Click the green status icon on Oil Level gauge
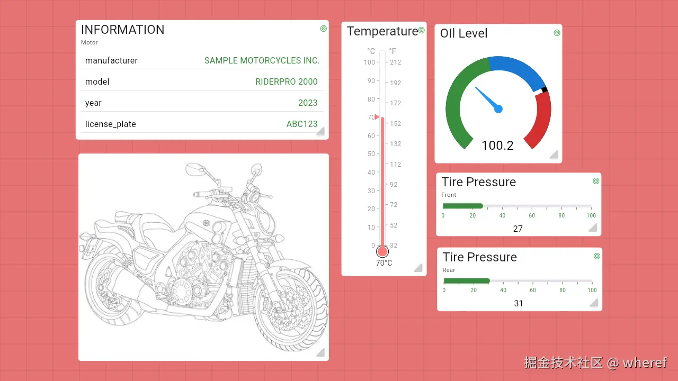Viewport: 678px width, 381px height. tap(556, 32)
